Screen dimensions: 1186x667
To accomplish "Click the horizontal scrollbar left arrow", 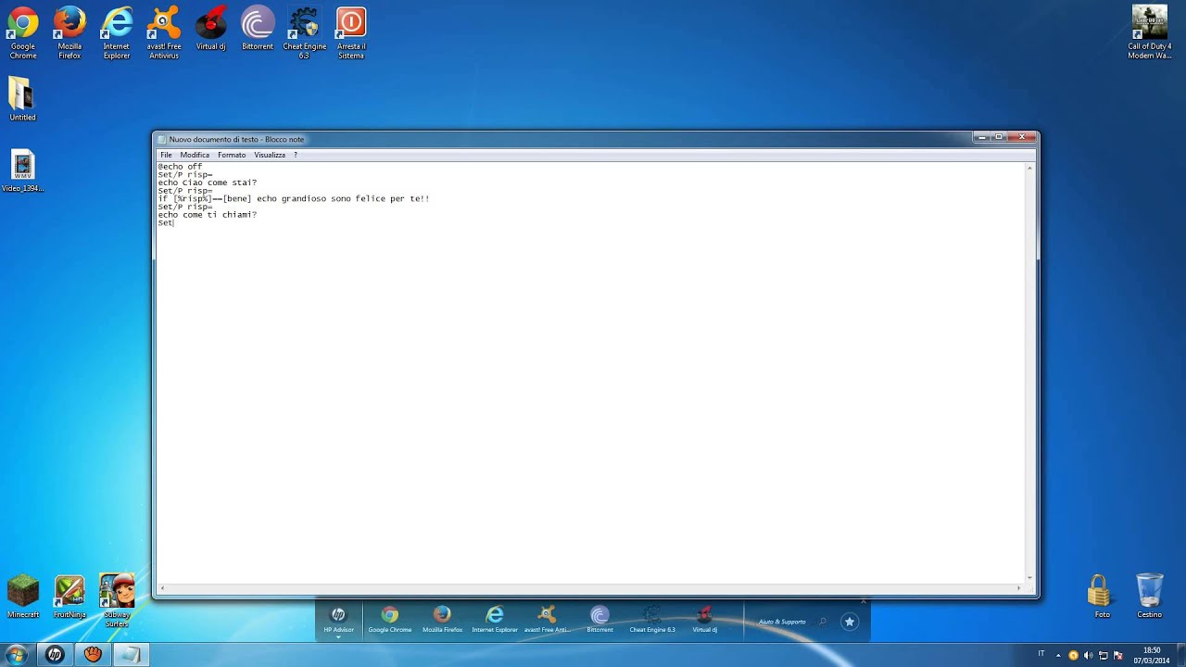I will point(163,588).
